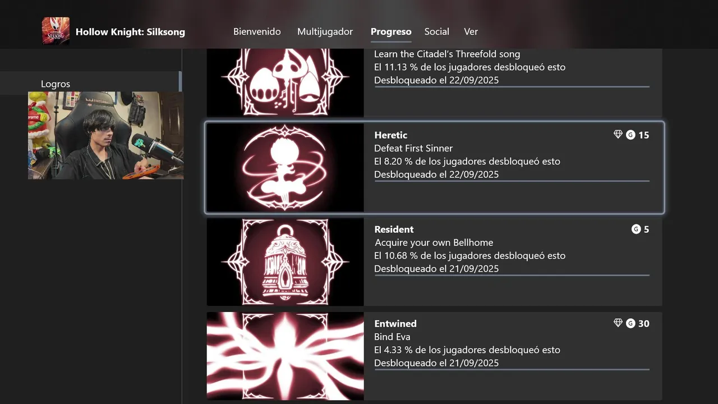Click the 8.20 % players unlocked text

[467, 162]
